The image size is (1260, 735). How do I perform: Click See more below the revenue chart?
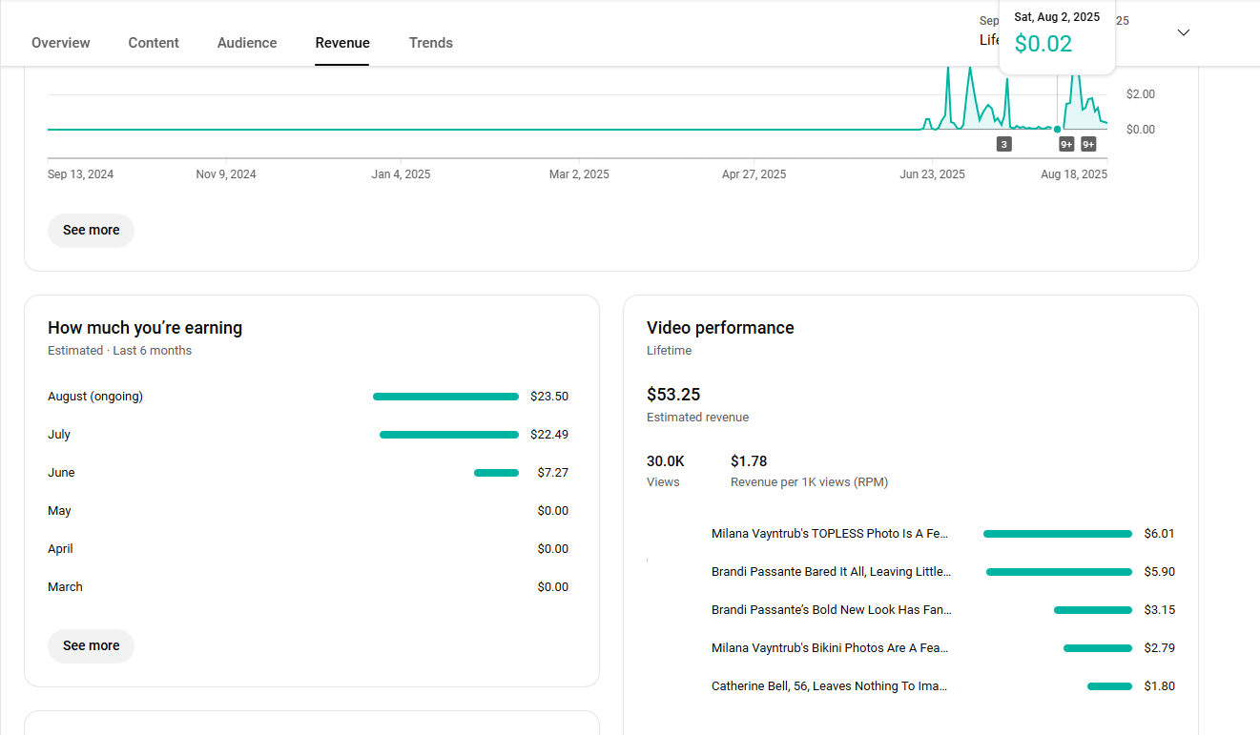click(x=91, y=230)
